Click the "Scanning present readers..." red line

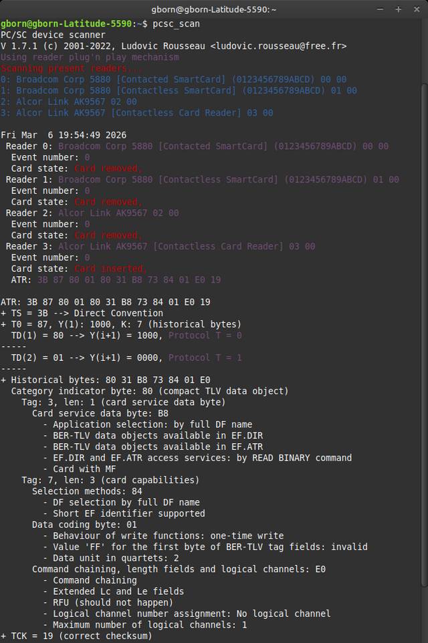point(72,68)
